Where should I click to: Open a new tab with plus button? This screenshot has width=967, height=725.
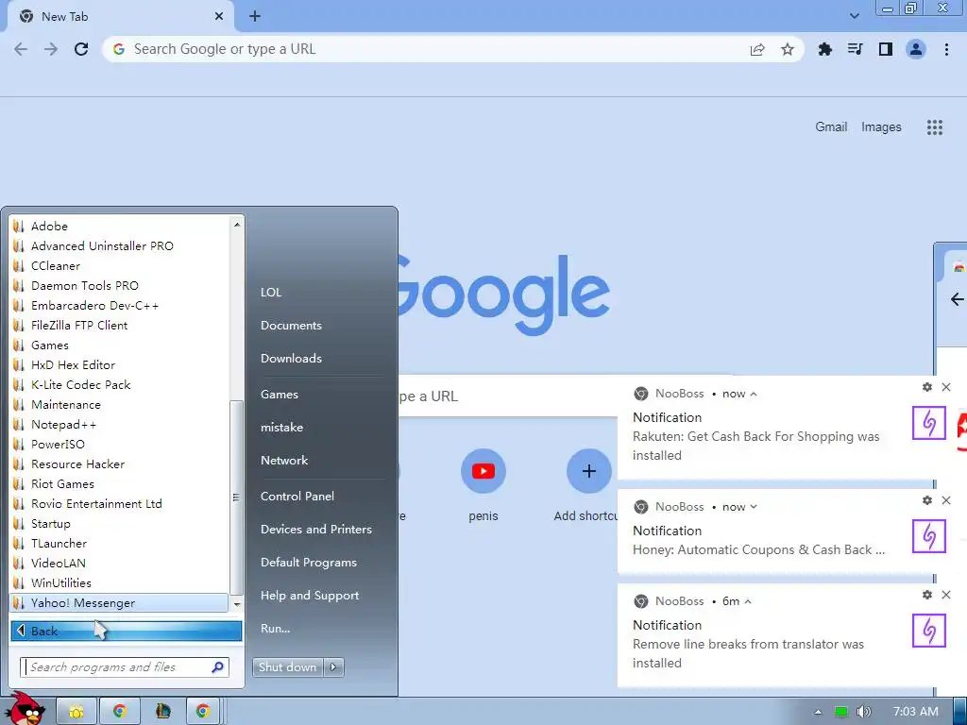coord(255,17)
